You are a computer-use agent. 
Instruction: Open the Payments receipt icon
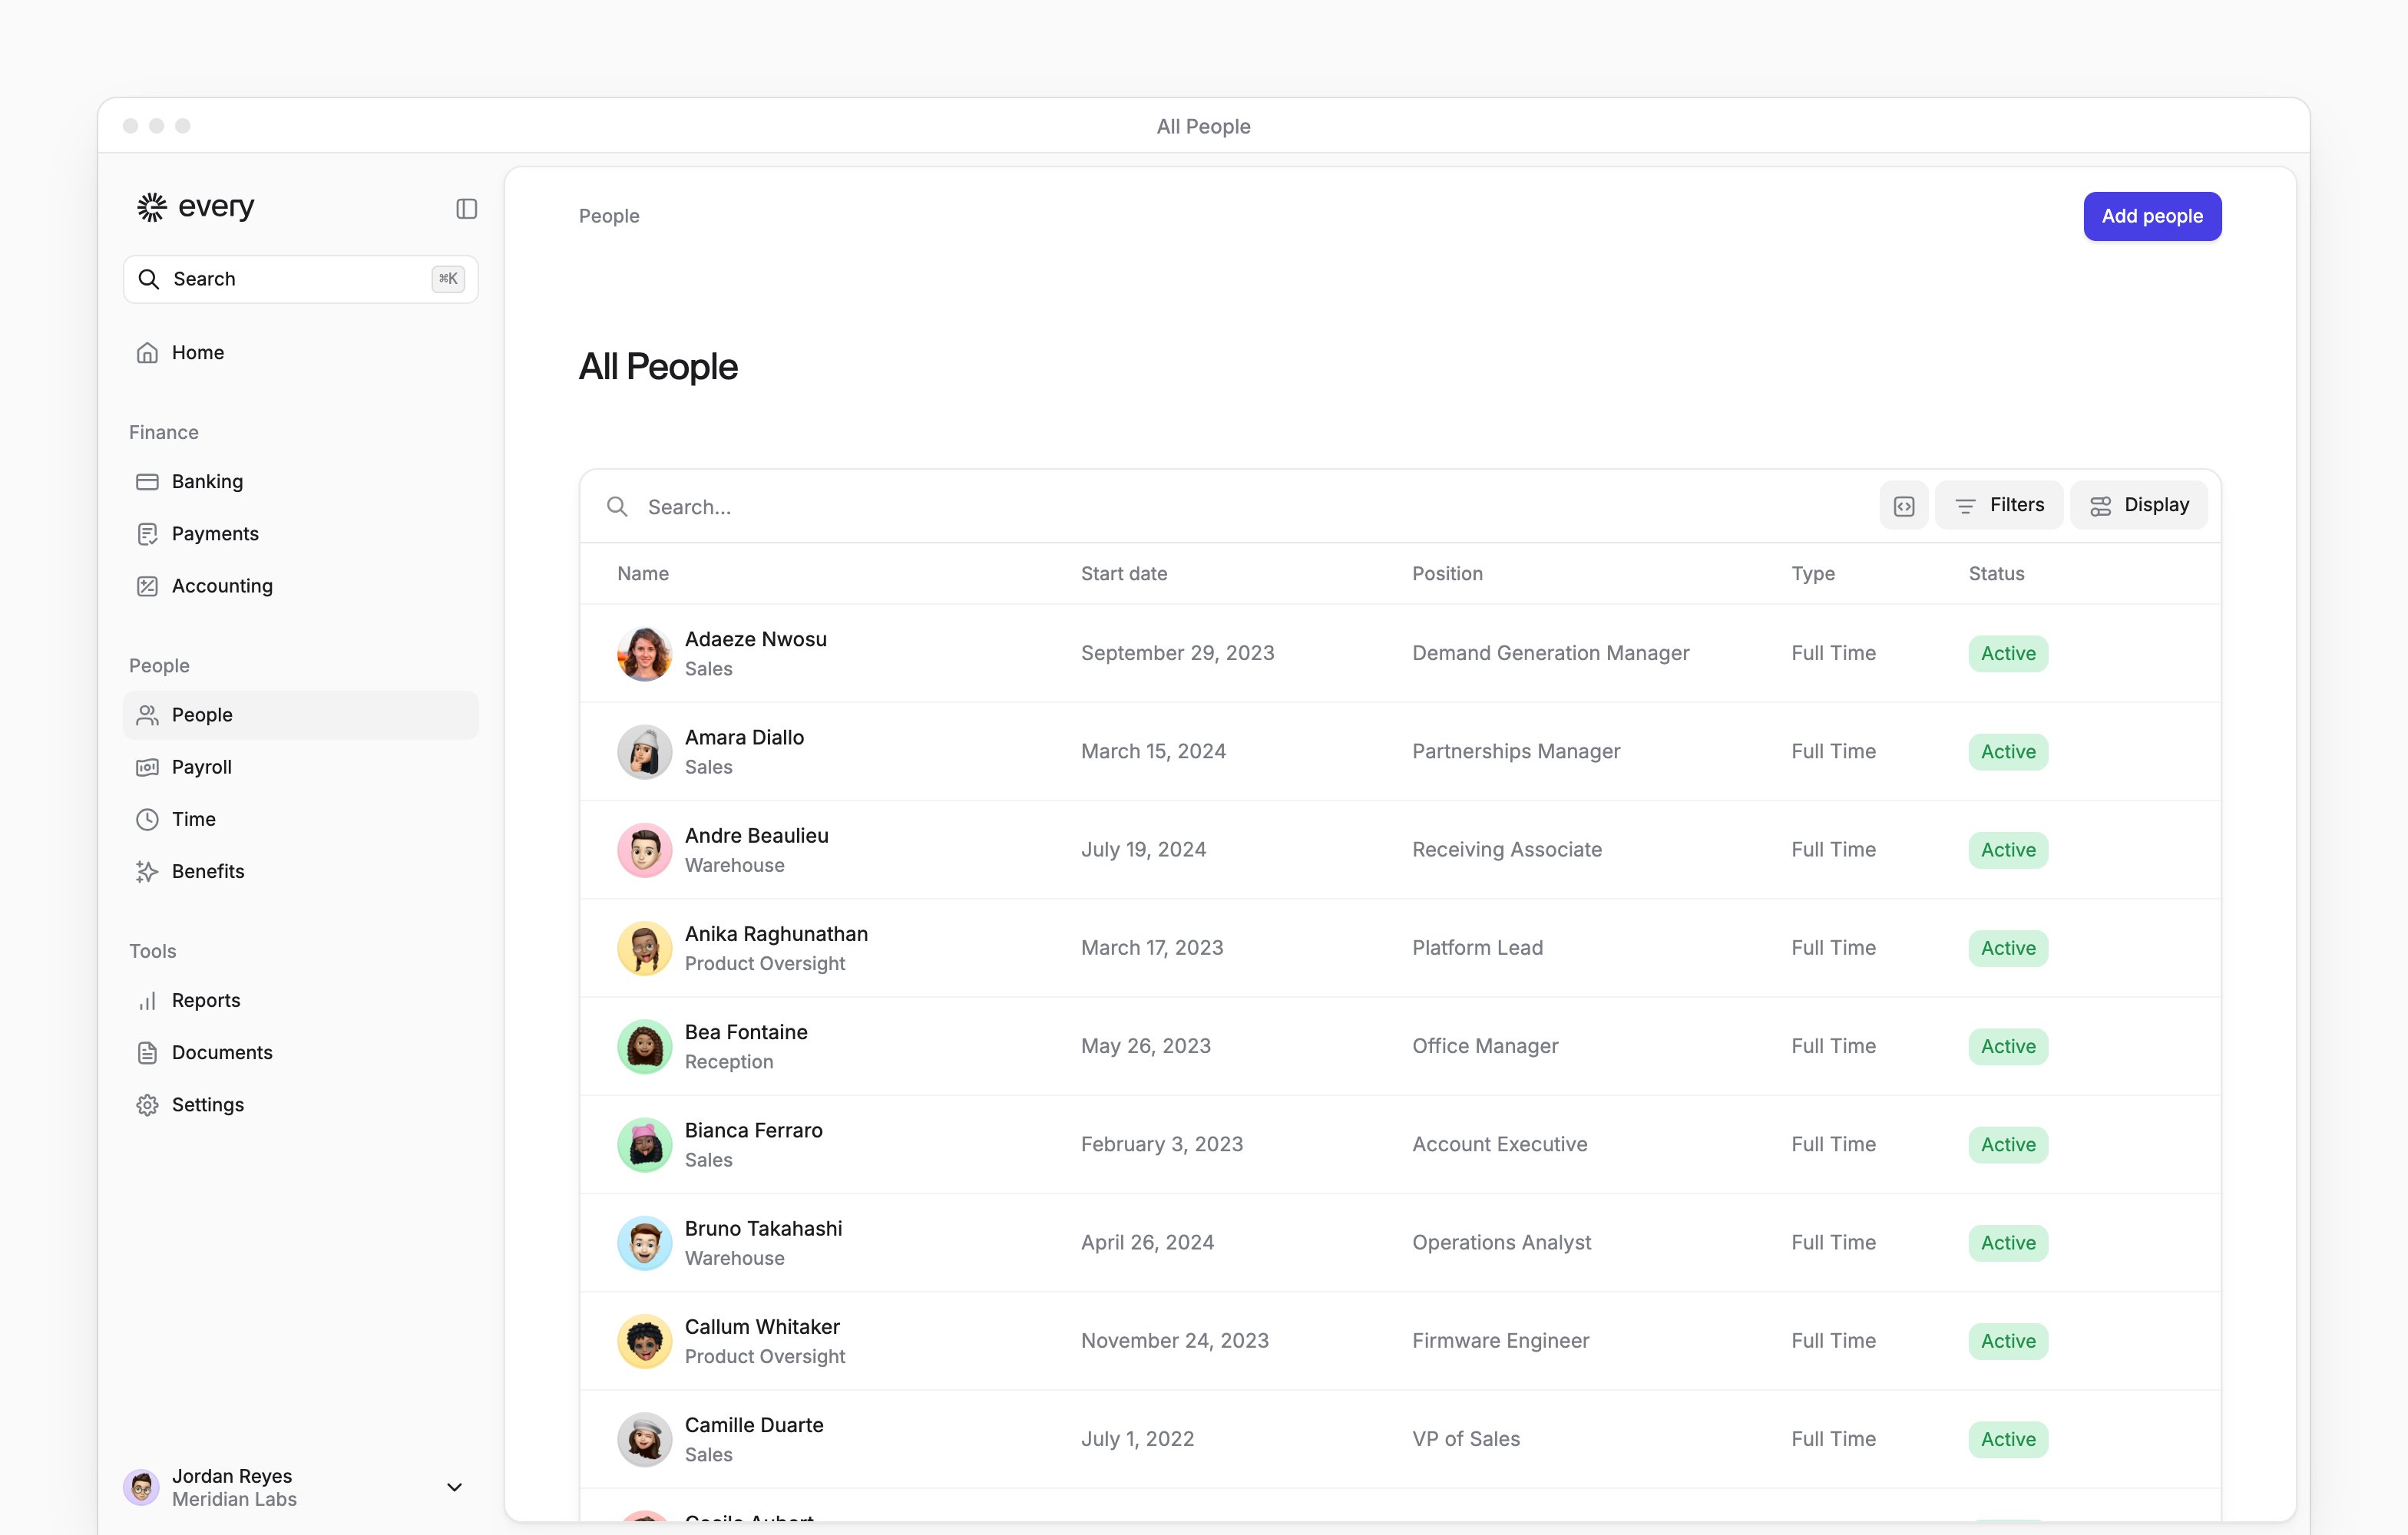147,533
